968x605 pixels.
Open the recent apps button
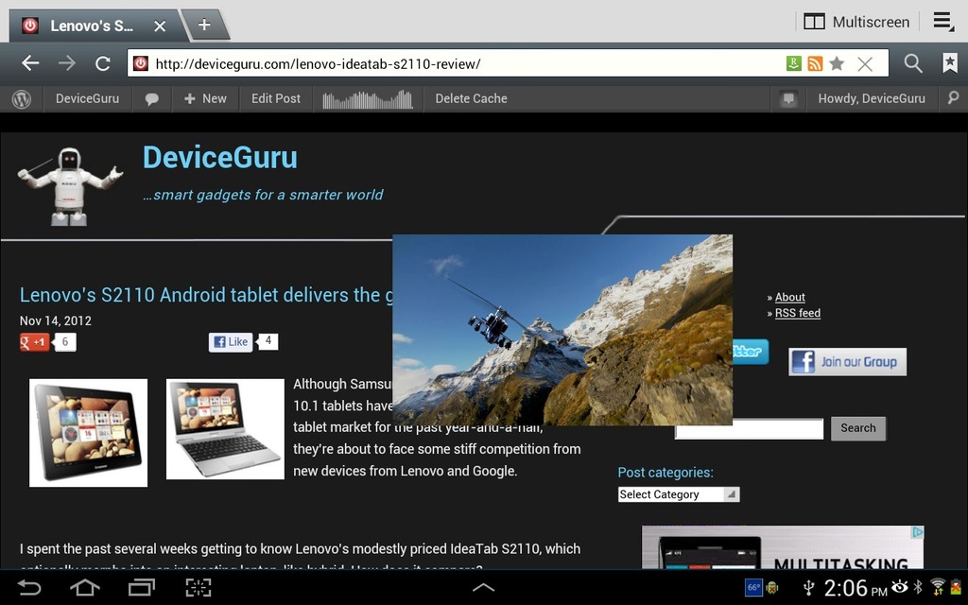pyautogui.click(x=142, y=587)
